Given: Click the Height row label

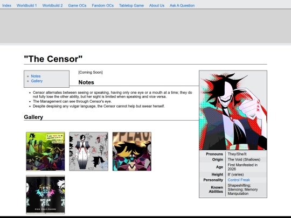Looking at the screenshot, I should coord(217,174).
